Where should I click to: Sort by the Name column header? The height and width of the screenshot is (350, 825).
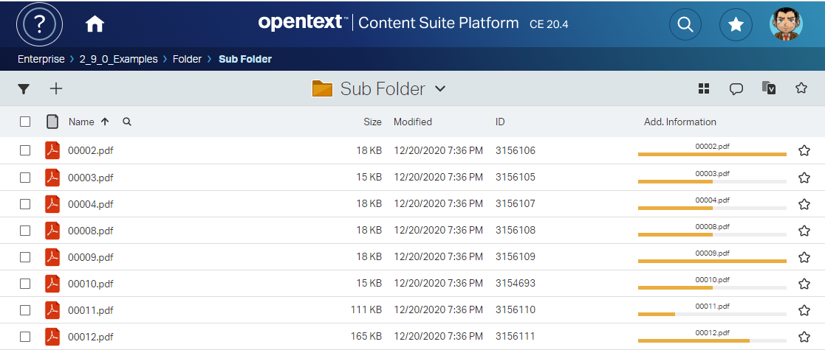tap(81, 122)
